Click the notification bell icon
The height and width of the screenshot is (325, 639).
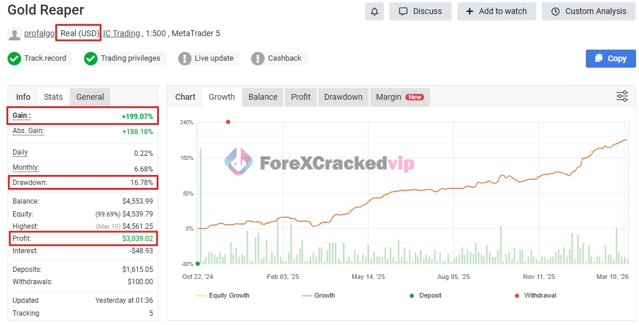point(374,11)
